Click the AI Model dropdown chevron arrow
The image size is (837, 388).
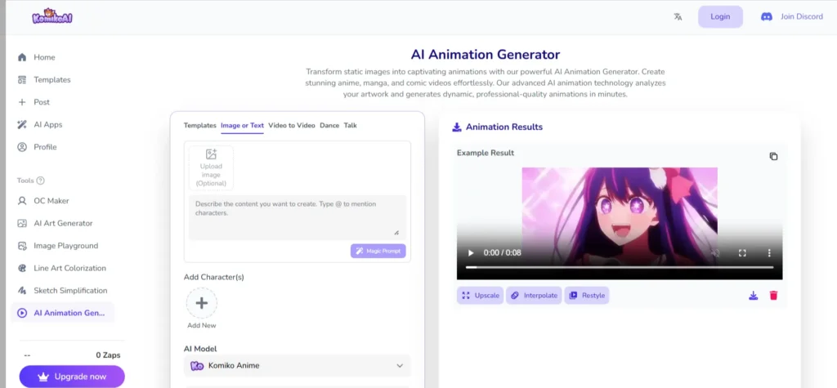click(x=399, y=366)
